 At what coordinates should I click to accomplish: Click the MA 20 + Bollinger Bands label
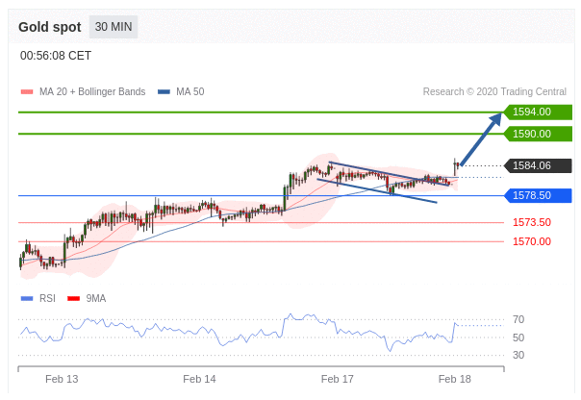click(x=92, y=92)
